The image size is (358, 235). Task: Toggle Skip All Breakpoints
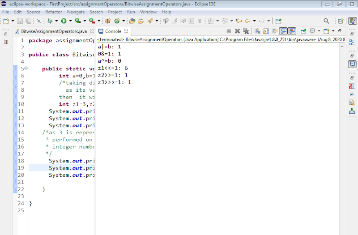(39, 21)
